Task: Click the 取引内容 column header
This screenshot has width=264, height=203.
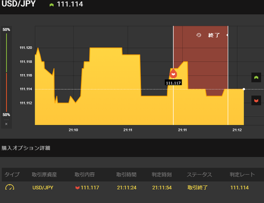Action: coord(85,174)
